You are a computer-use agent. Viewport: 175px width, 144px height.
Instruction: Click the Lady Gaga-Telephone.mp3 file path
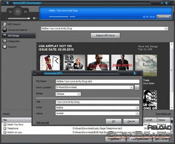[x=97, y=128]
